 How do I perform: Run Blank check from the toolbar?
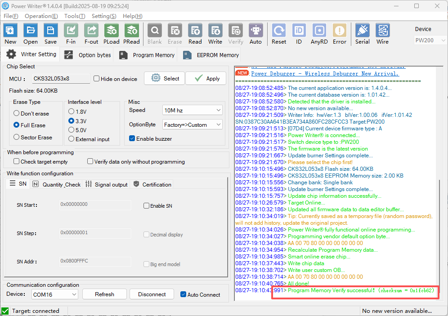pos(155,31)
